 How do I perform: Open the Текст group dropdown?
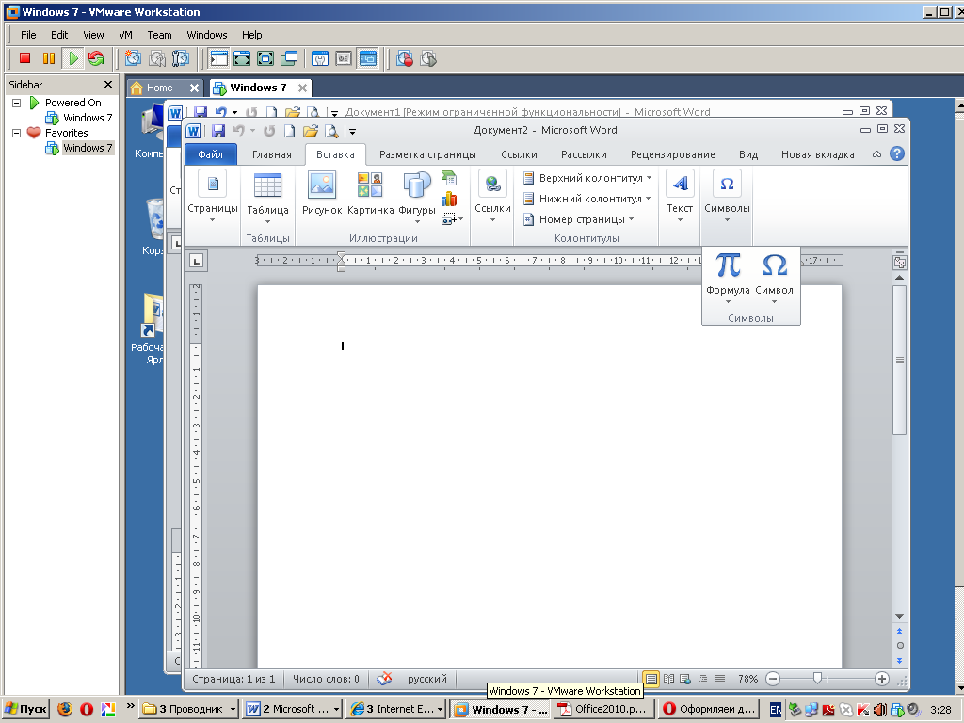pyautogui.click(x=680, y=197)
